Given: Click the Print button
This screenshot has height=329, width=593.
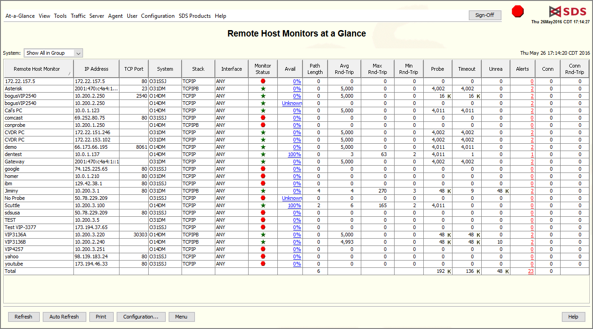Looking at the screenshot, I should pyautogui.click(x=101, y=317).
